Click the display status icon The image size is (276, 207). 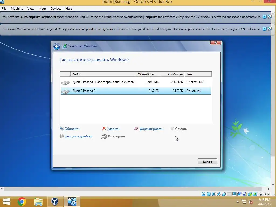[234, 194]
